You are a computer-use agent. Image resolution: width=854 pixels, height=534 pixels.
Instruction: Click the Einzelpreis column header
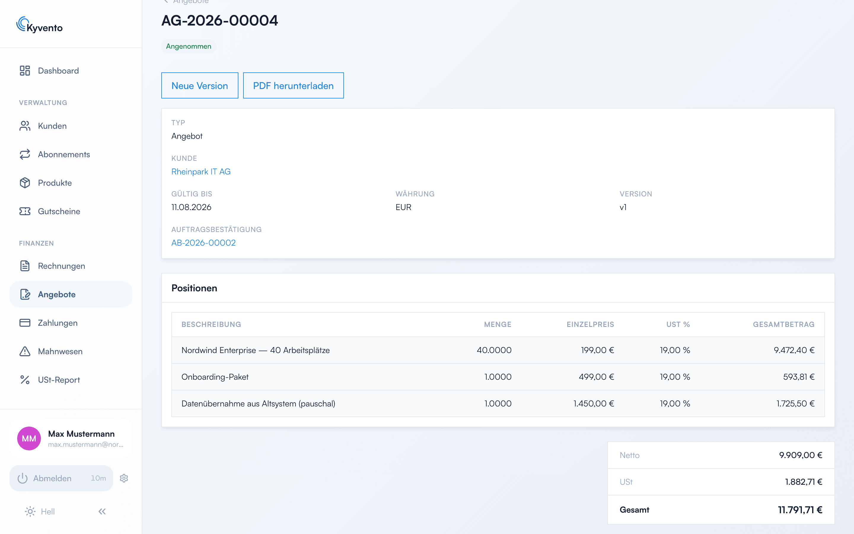(x=590, y=324)
